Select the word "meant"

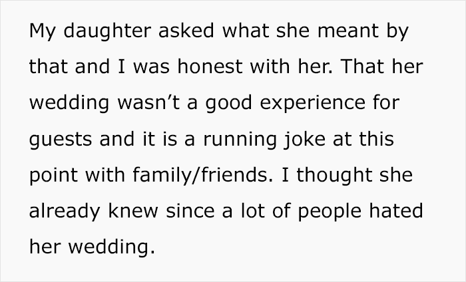pos(348,31)
